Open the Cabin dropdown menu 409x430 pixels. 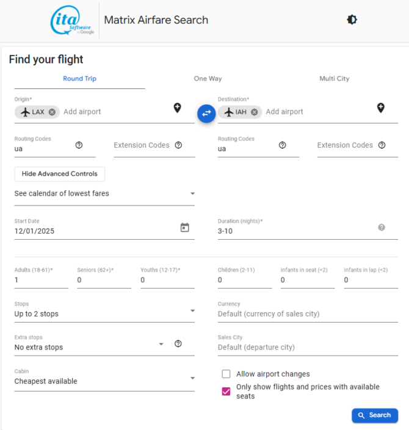tap(104, 381)
